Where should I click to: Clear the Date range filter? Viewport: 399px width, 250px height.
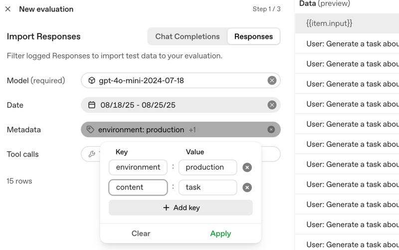click(272, 105)
